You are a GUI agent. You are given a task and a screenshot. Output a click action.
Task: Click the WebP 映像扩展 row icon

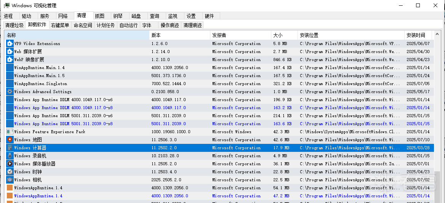tap(10, 60)
